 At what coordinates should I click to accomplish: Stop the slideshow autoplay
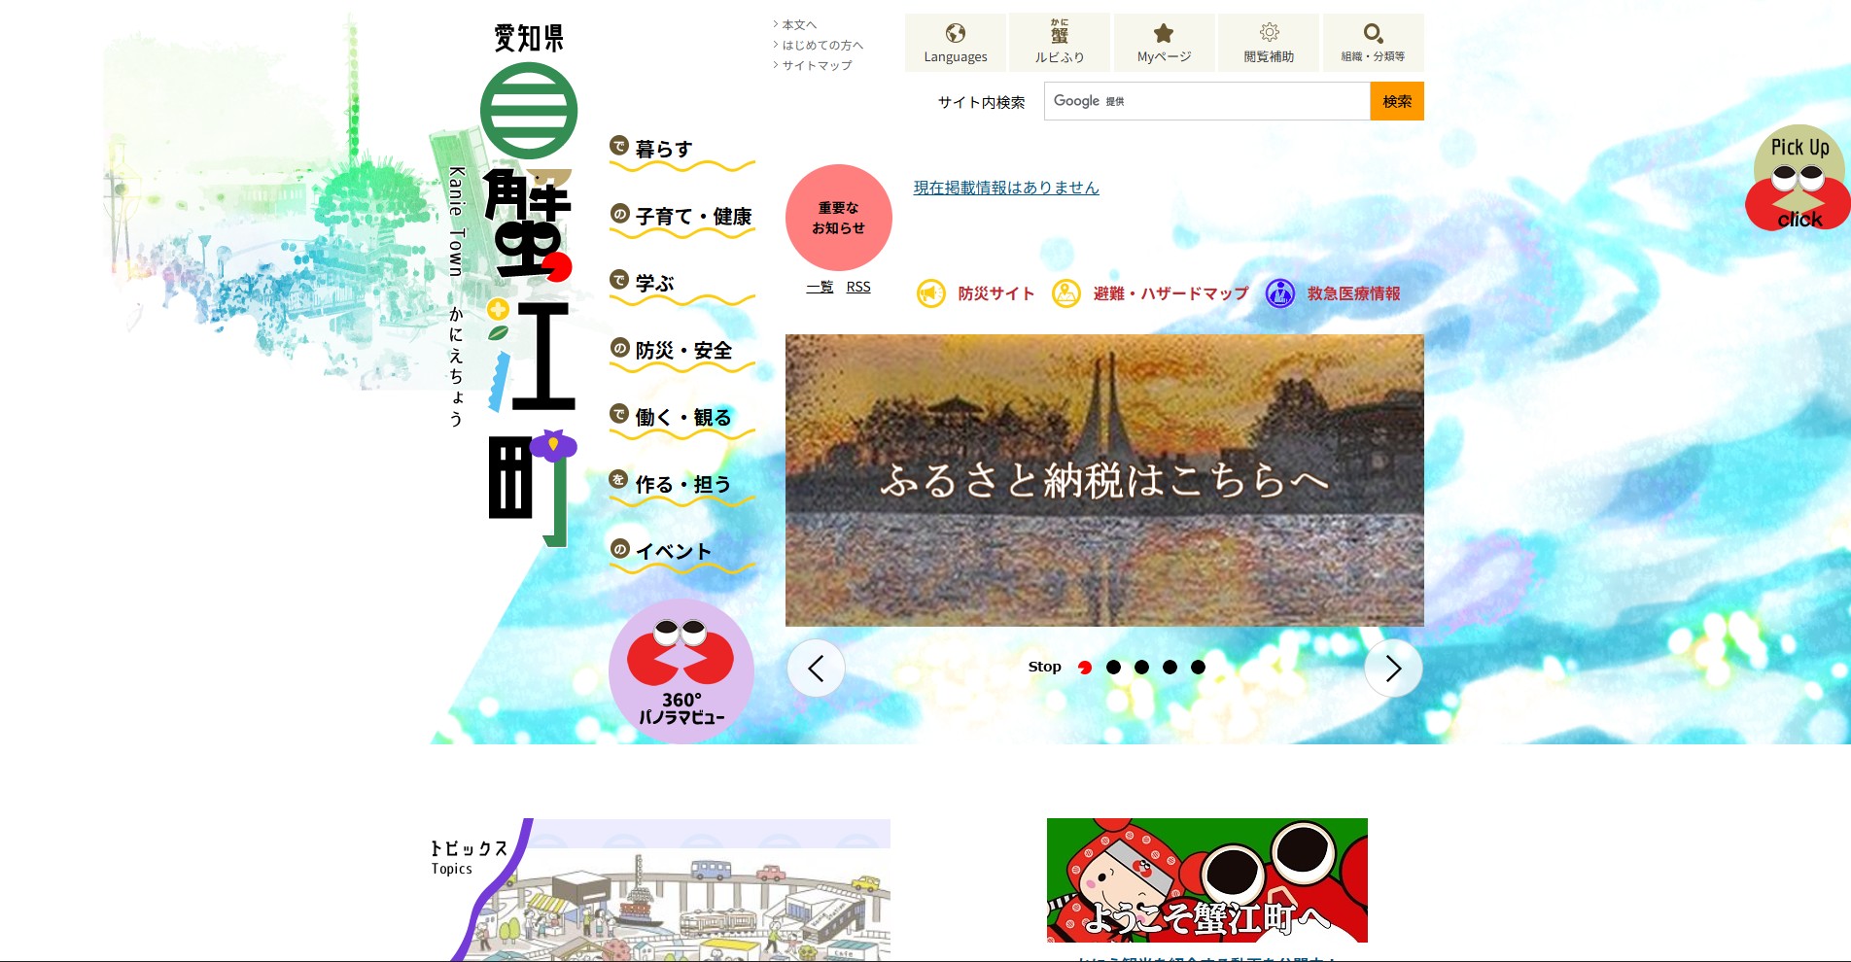pyautogui.click(x=1044, y=667)
